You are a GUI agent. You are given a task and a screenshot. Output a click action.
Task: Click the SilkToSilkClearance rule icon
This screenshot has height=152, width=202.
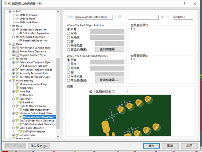[x=21, y=132]
